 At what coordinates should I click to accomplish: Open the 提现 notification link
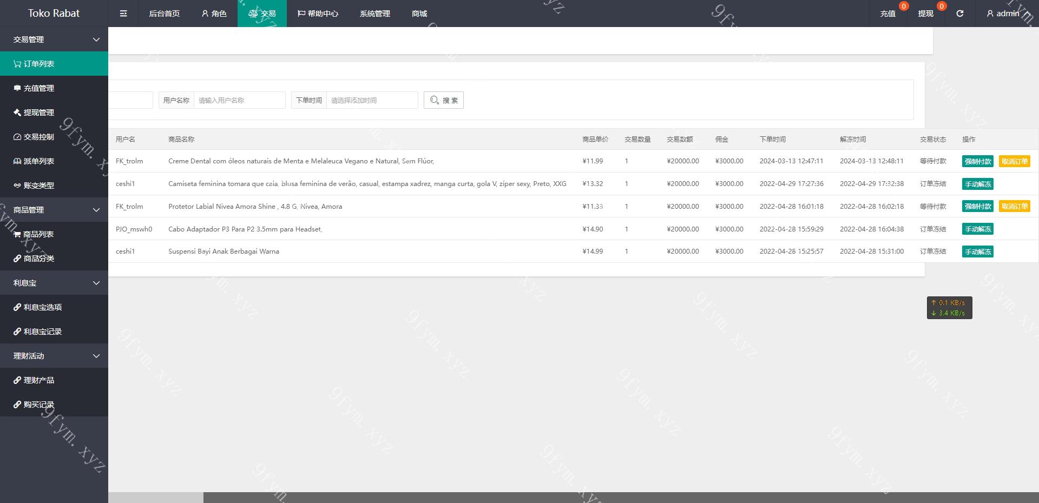coord(926,14)
